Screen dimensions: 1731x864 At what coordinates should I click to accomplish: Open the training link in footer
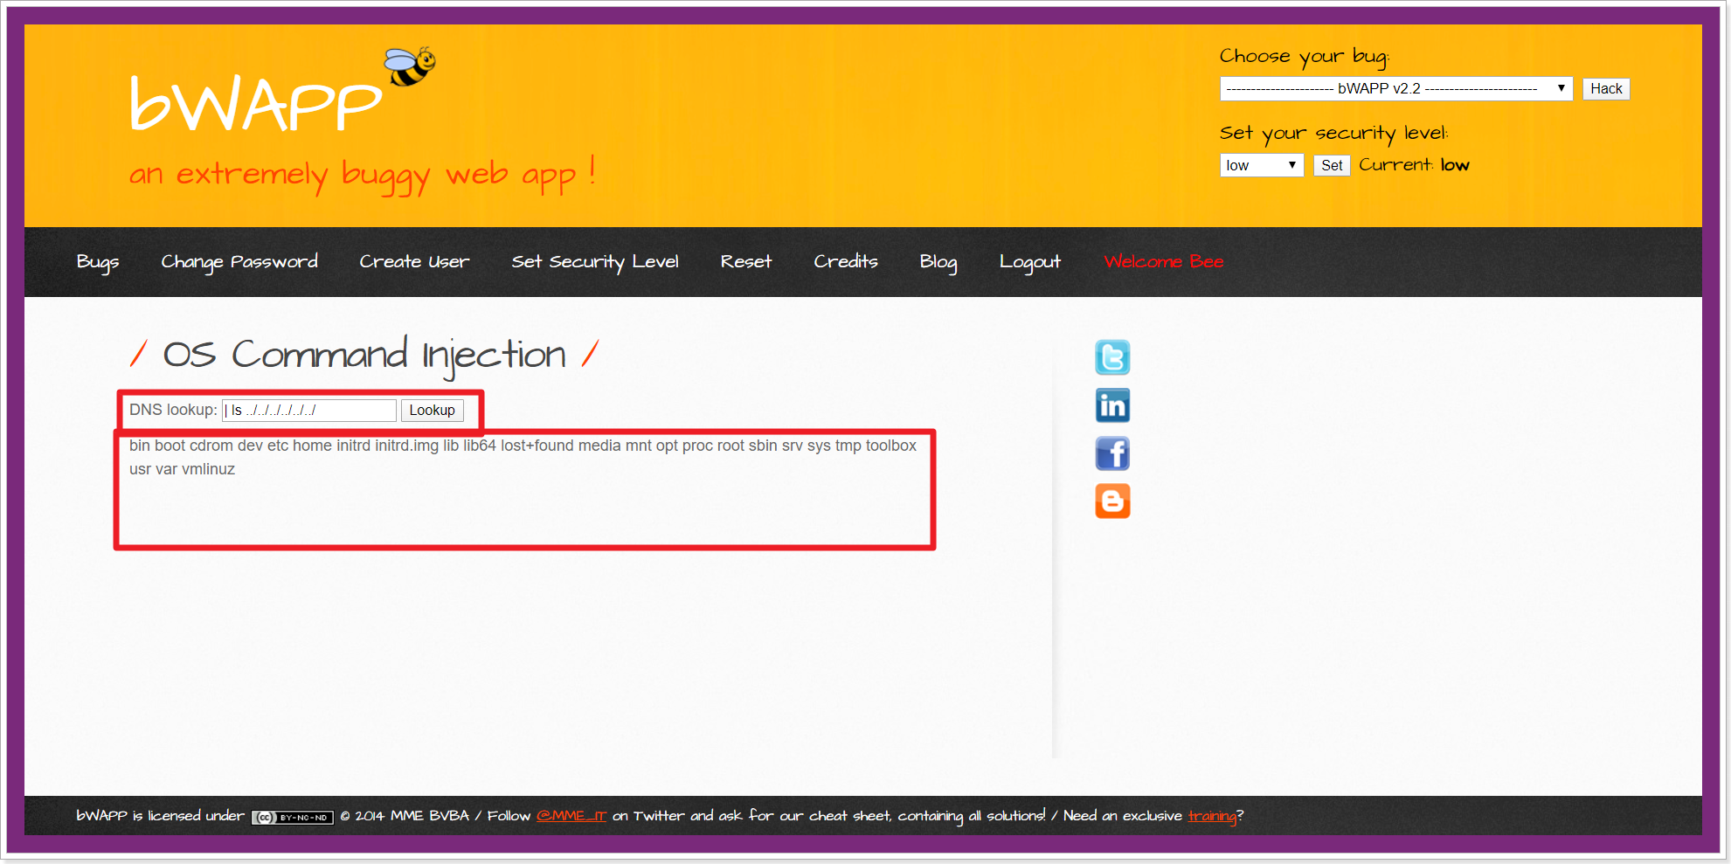(1212, 816)
